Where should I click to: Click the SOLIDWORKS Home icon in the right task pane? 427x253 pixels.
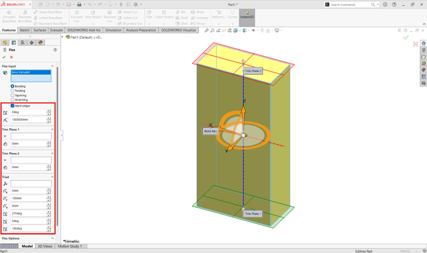click(423, 43)
